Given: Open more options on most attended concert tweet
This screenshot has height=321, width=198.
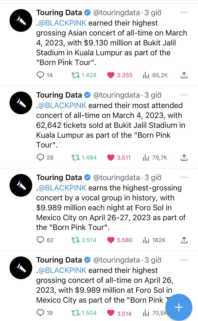Looking at the screenshot, I should (184, 95).
